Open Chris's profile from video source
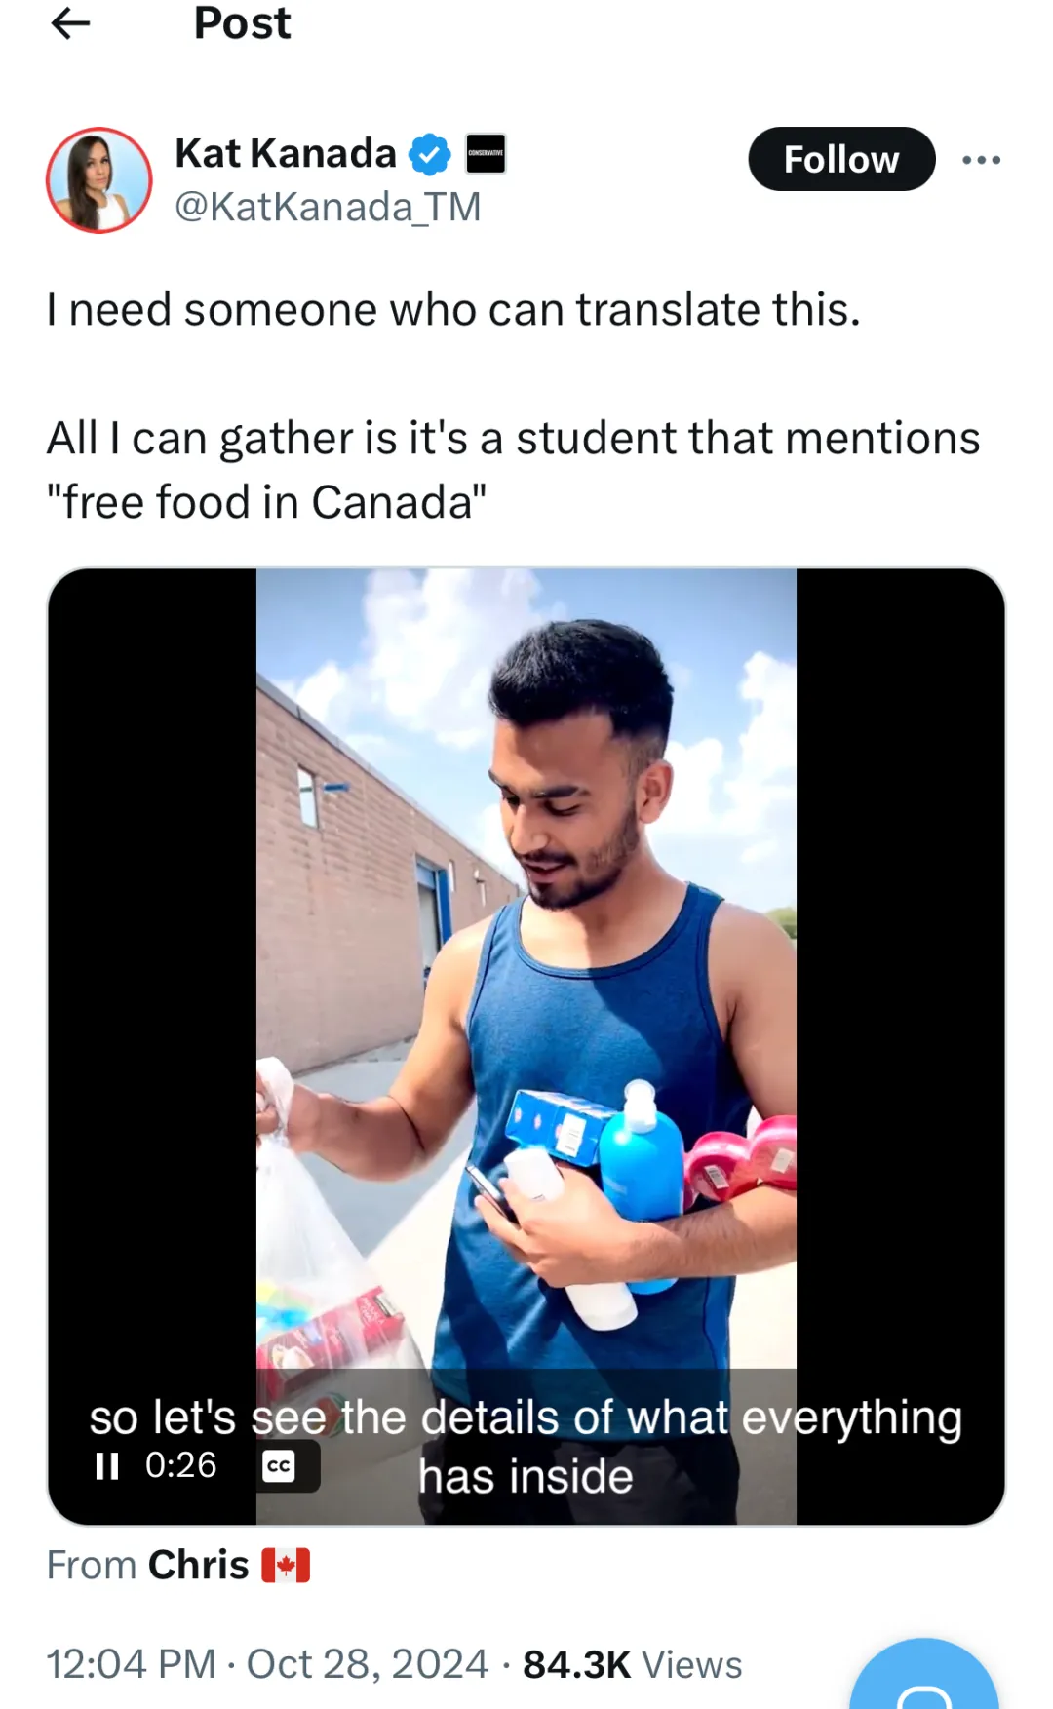Screen dimensions: 1053x1709 [x=198, y=1565]
